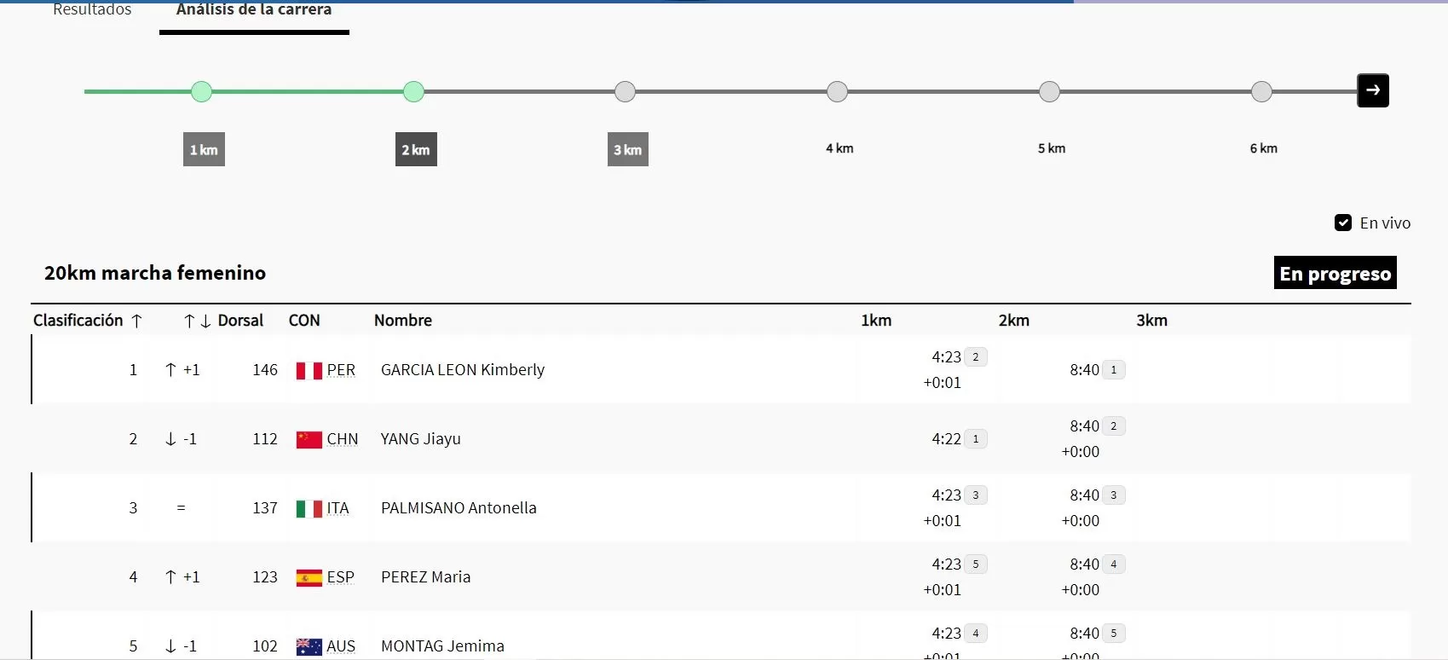Click the 20km marcha femenino heading
Viewport: 1448px width, 660px height.
155,273
